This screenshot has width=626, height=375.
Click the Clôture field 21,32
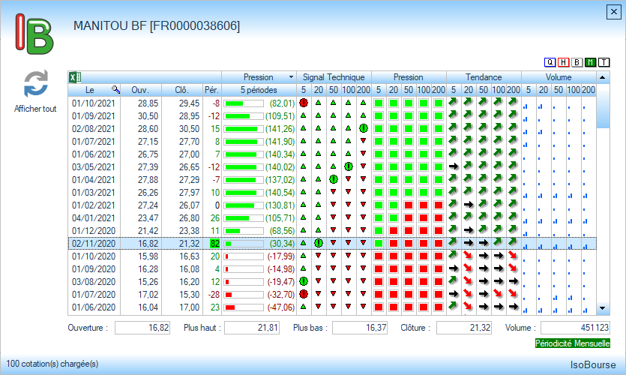[464, 328]
